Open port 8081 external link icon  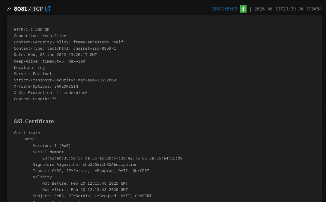[x=48, y=9]
